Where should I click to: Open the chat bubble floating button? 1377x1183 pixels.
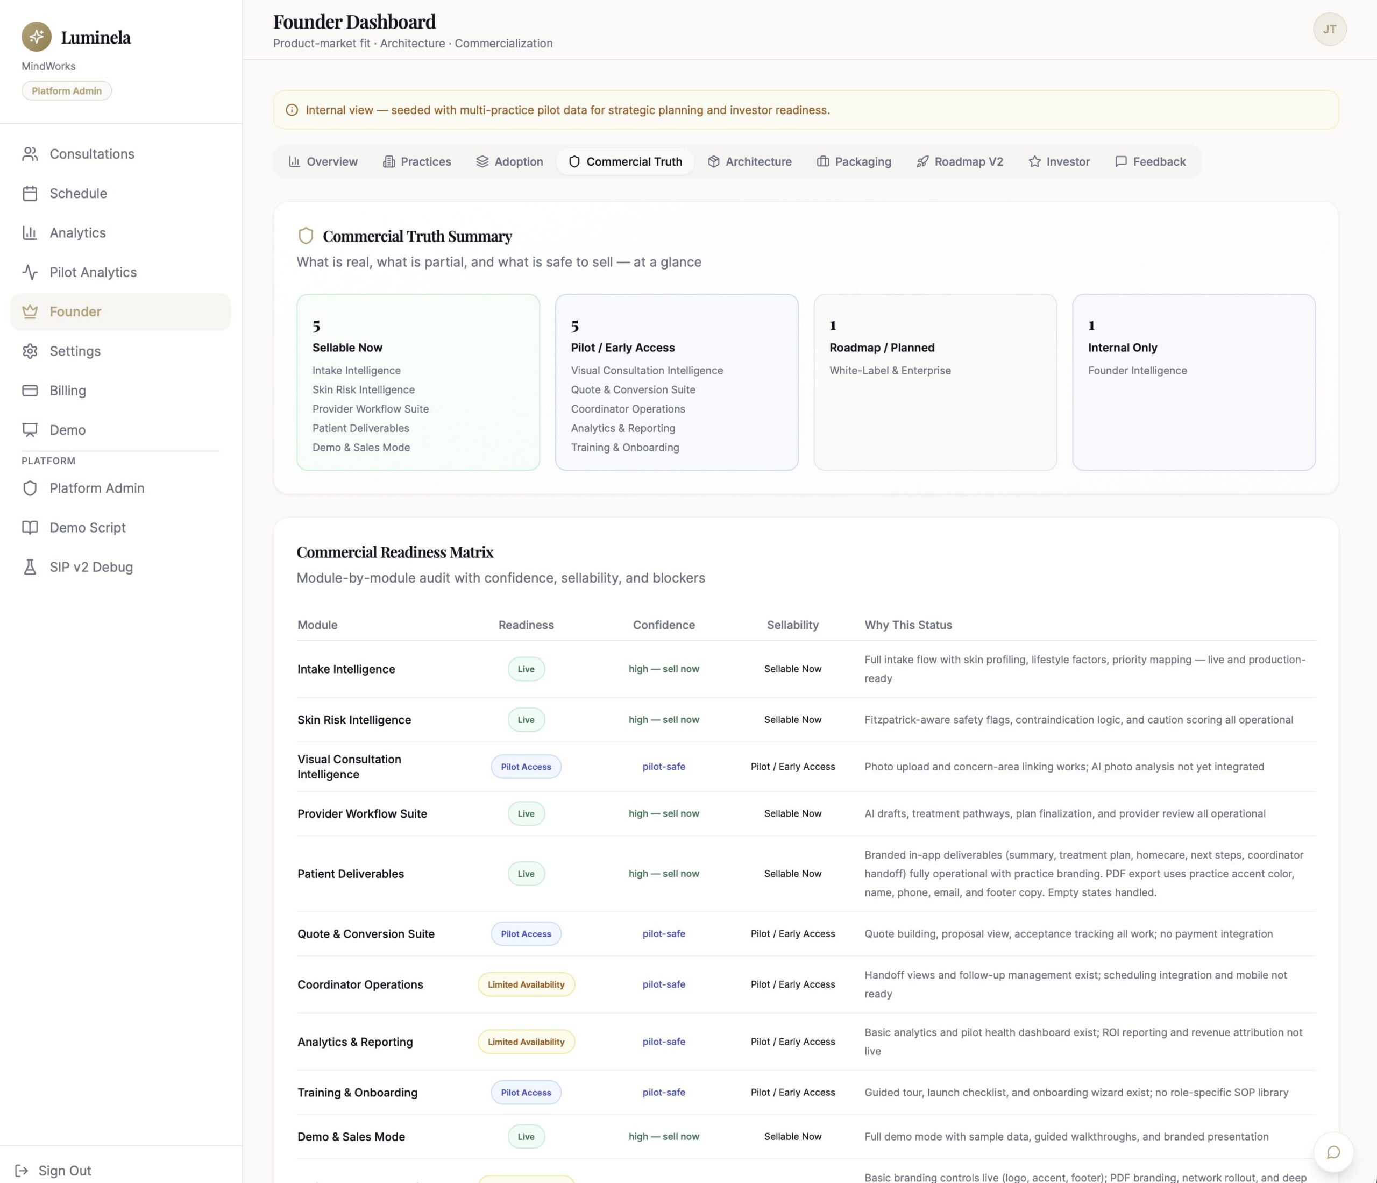(1333, 1152)
